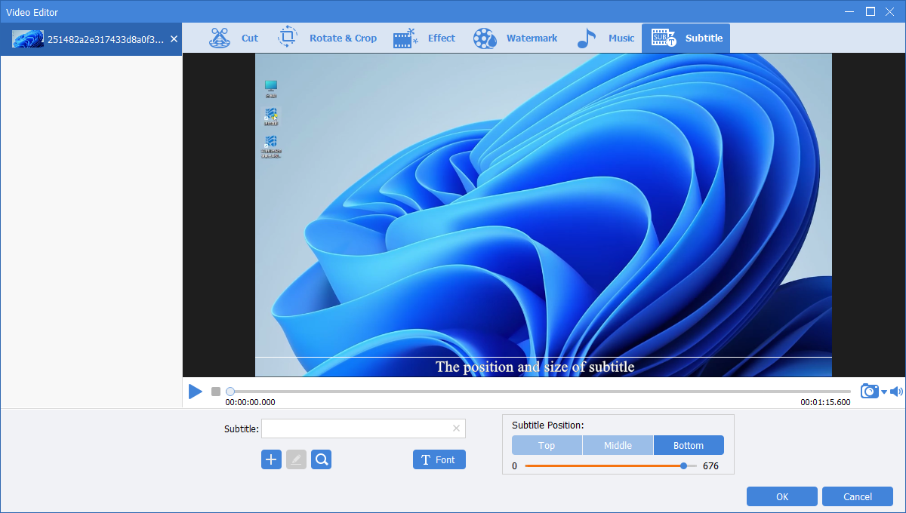The height and width of the screenshot is (513, 906).
Task: Expand the snapshot dropdown arrow
Action: [x=884, y=392]
